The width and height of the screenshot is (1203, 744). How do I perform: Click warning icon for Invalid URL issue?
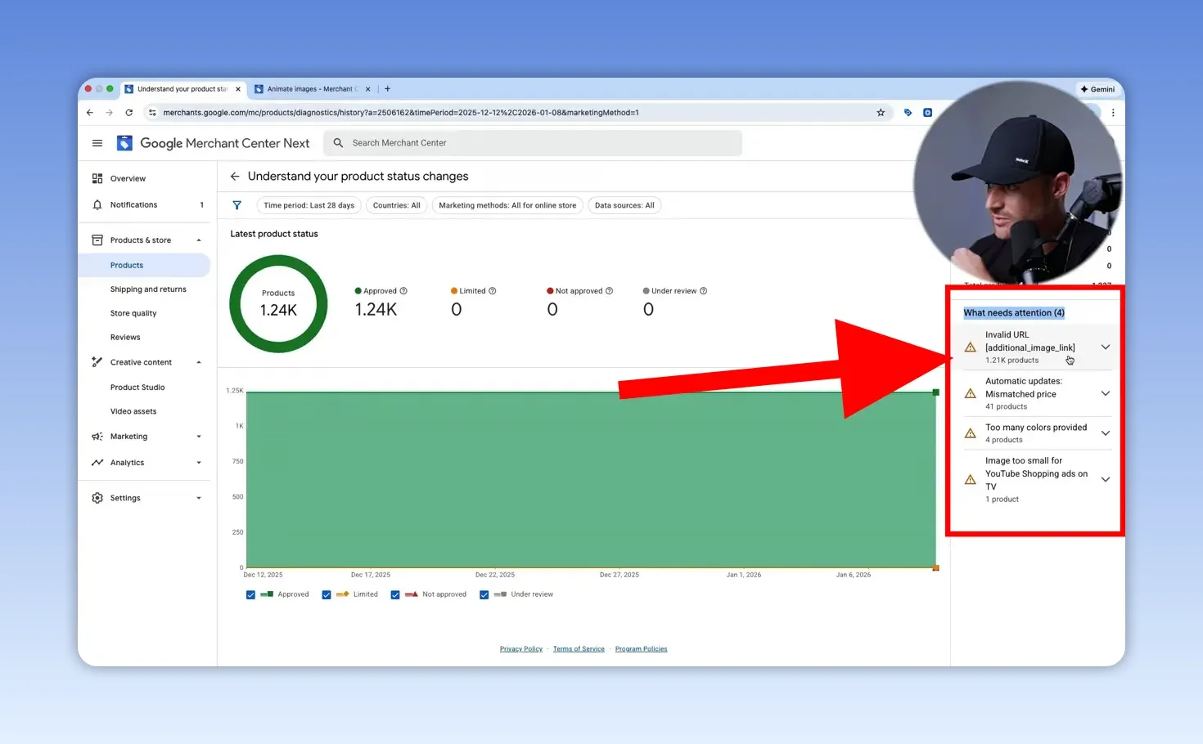(971, 347)
